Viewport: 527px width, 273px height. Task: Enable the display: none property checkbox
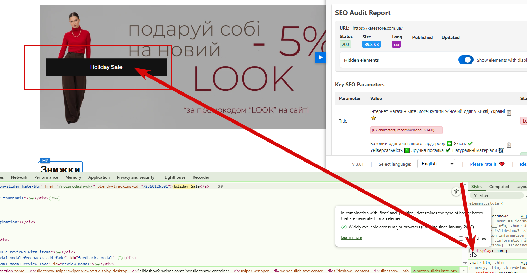tap(471, 251)
